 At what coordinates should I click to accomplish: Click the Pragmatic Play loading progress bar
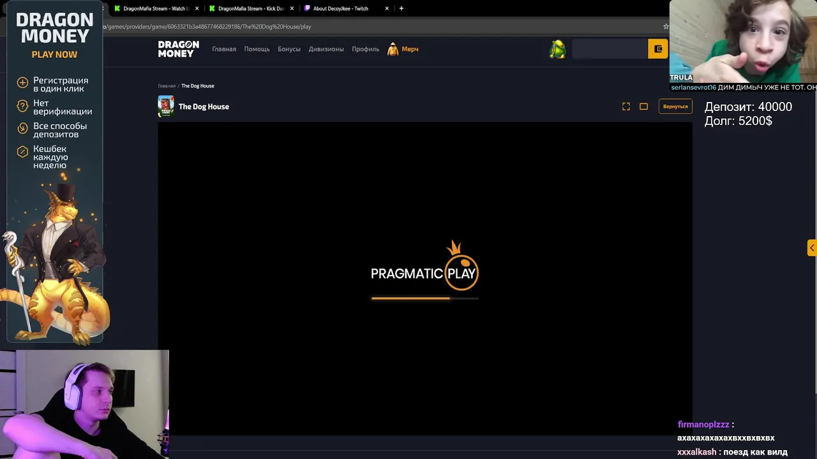(x=424, y=298)
